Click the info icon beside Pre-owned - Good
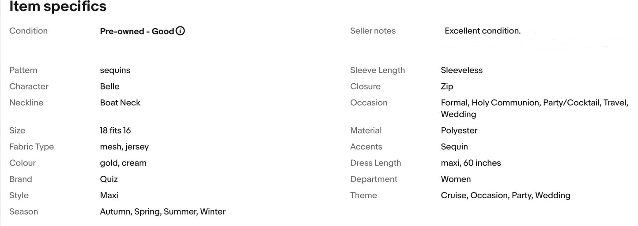Screen dimensions: 638x226 tap(180, 31)
